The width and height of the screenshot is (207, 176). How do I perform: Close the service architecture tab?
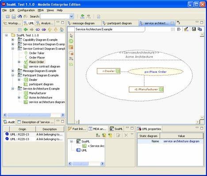point(172,23)
